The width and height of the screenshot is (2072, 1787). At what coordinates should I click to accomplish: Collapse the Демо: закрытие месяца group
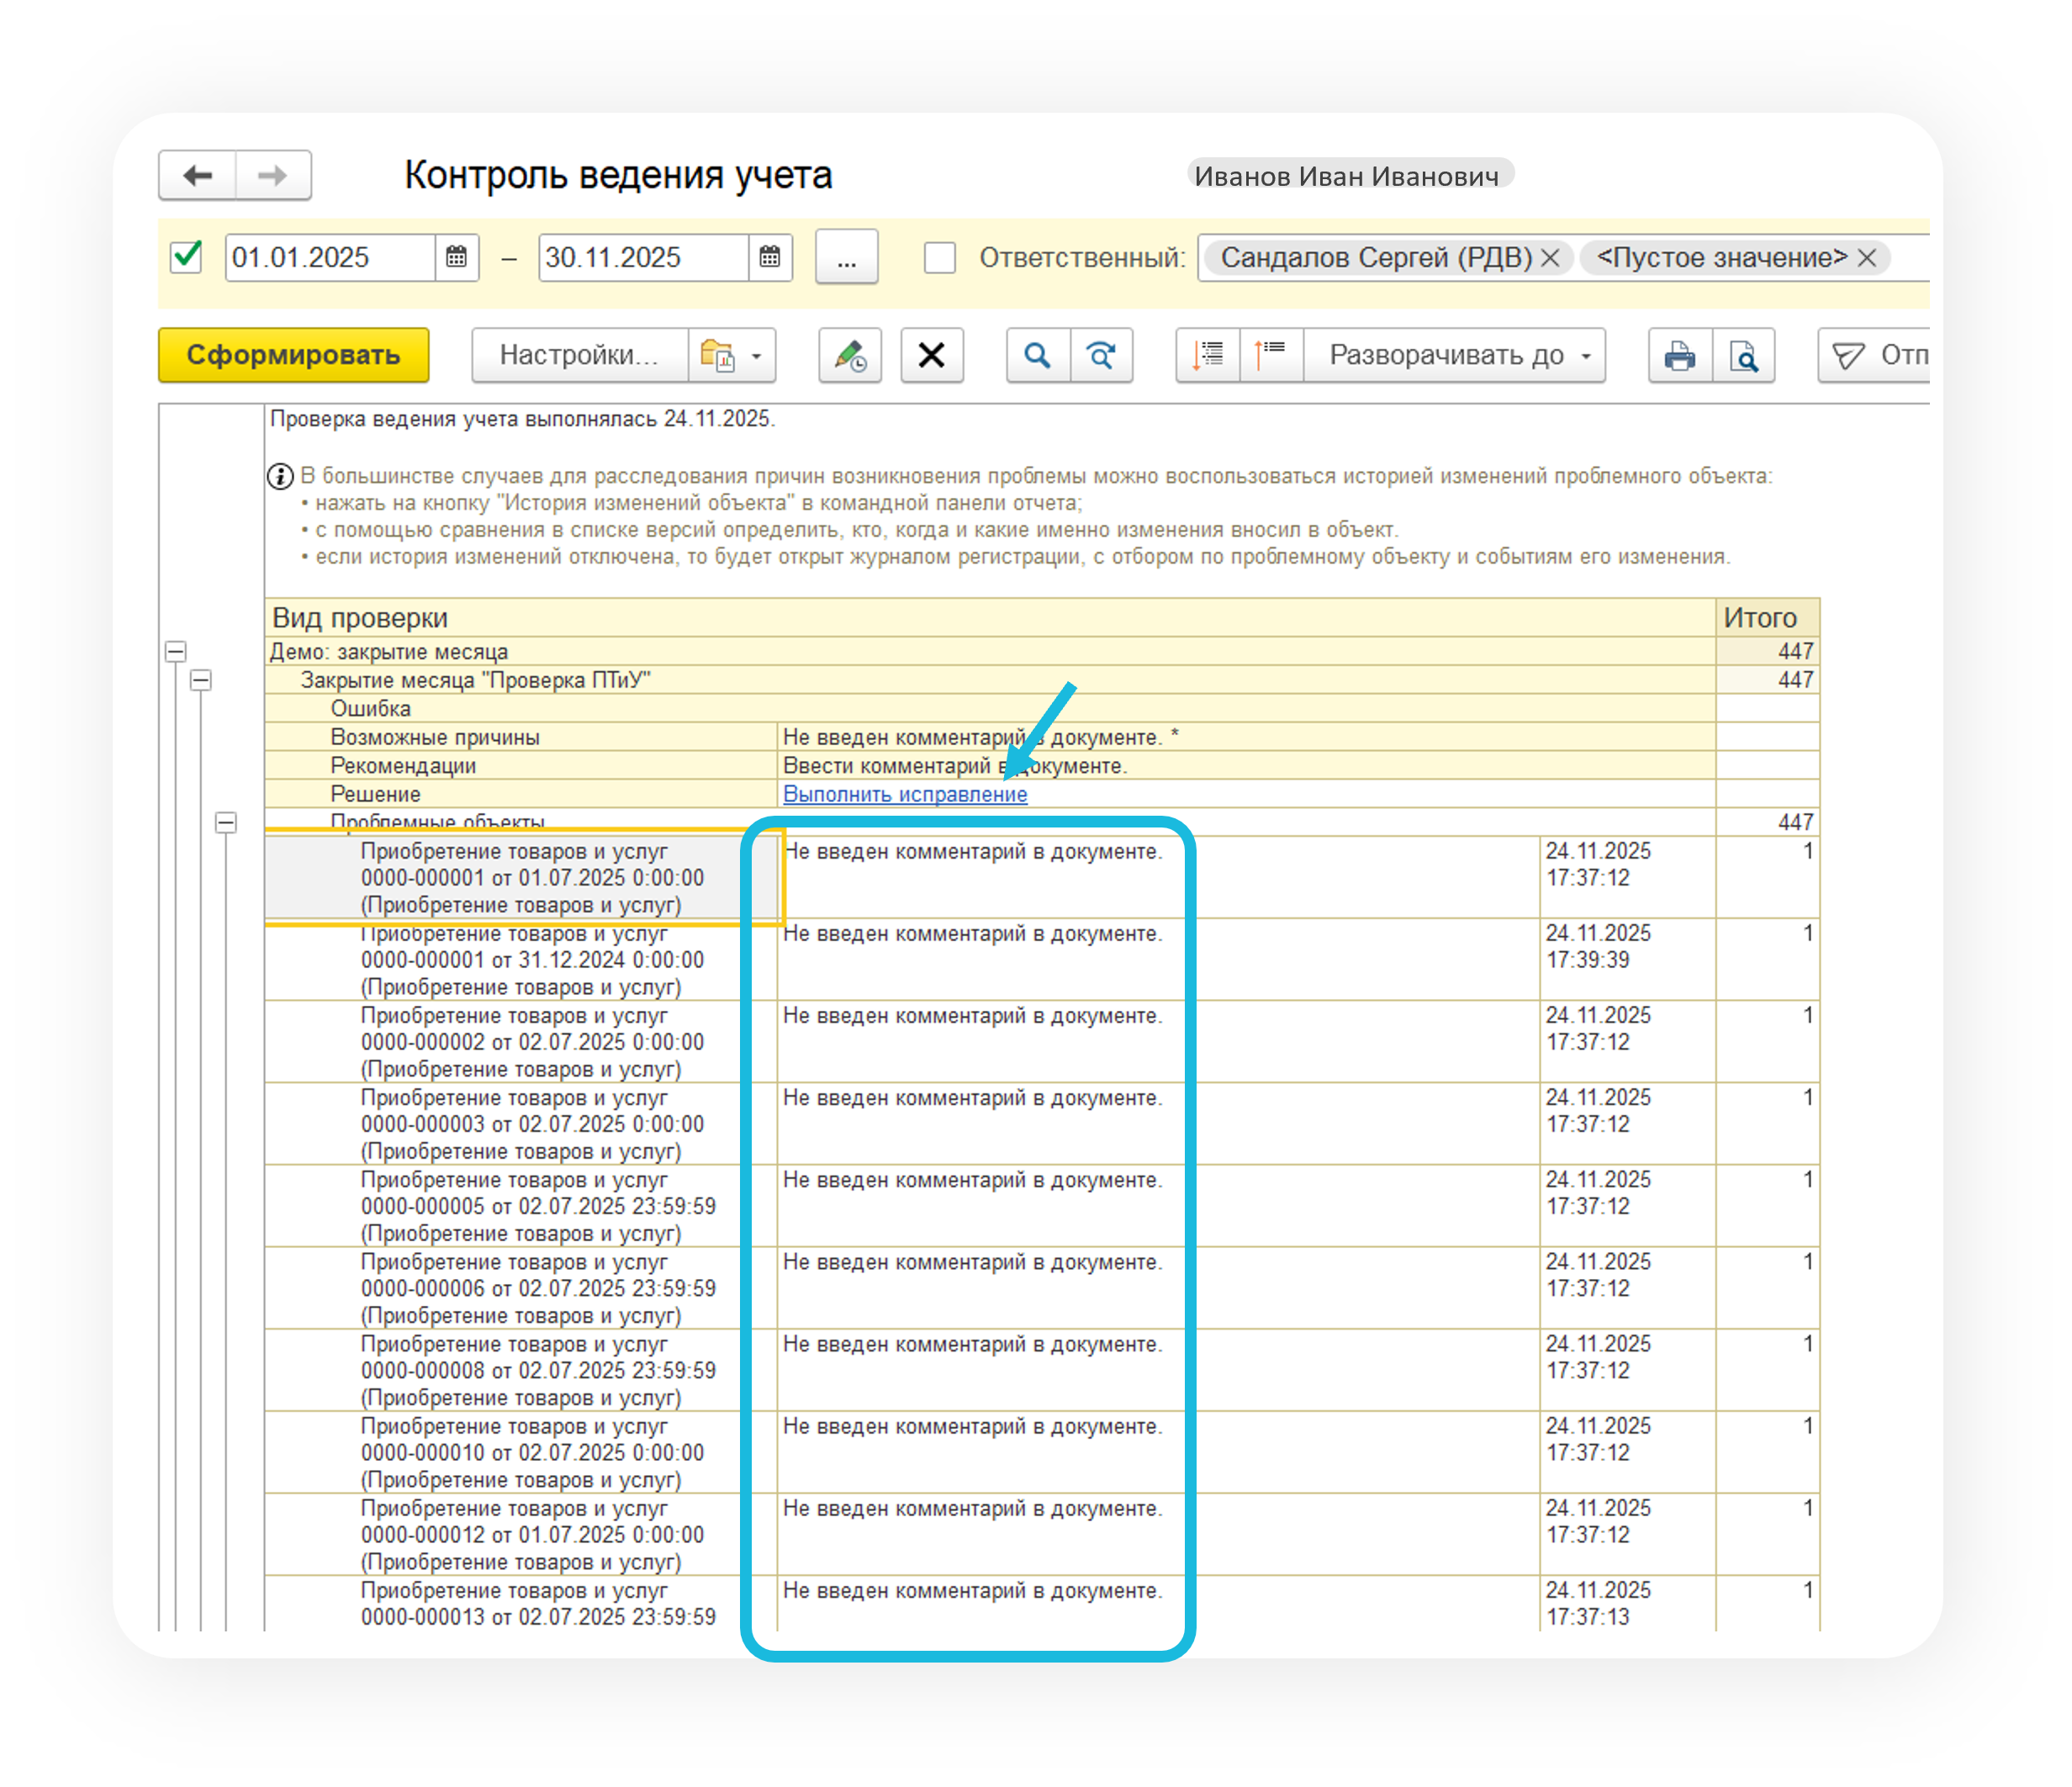176,652
